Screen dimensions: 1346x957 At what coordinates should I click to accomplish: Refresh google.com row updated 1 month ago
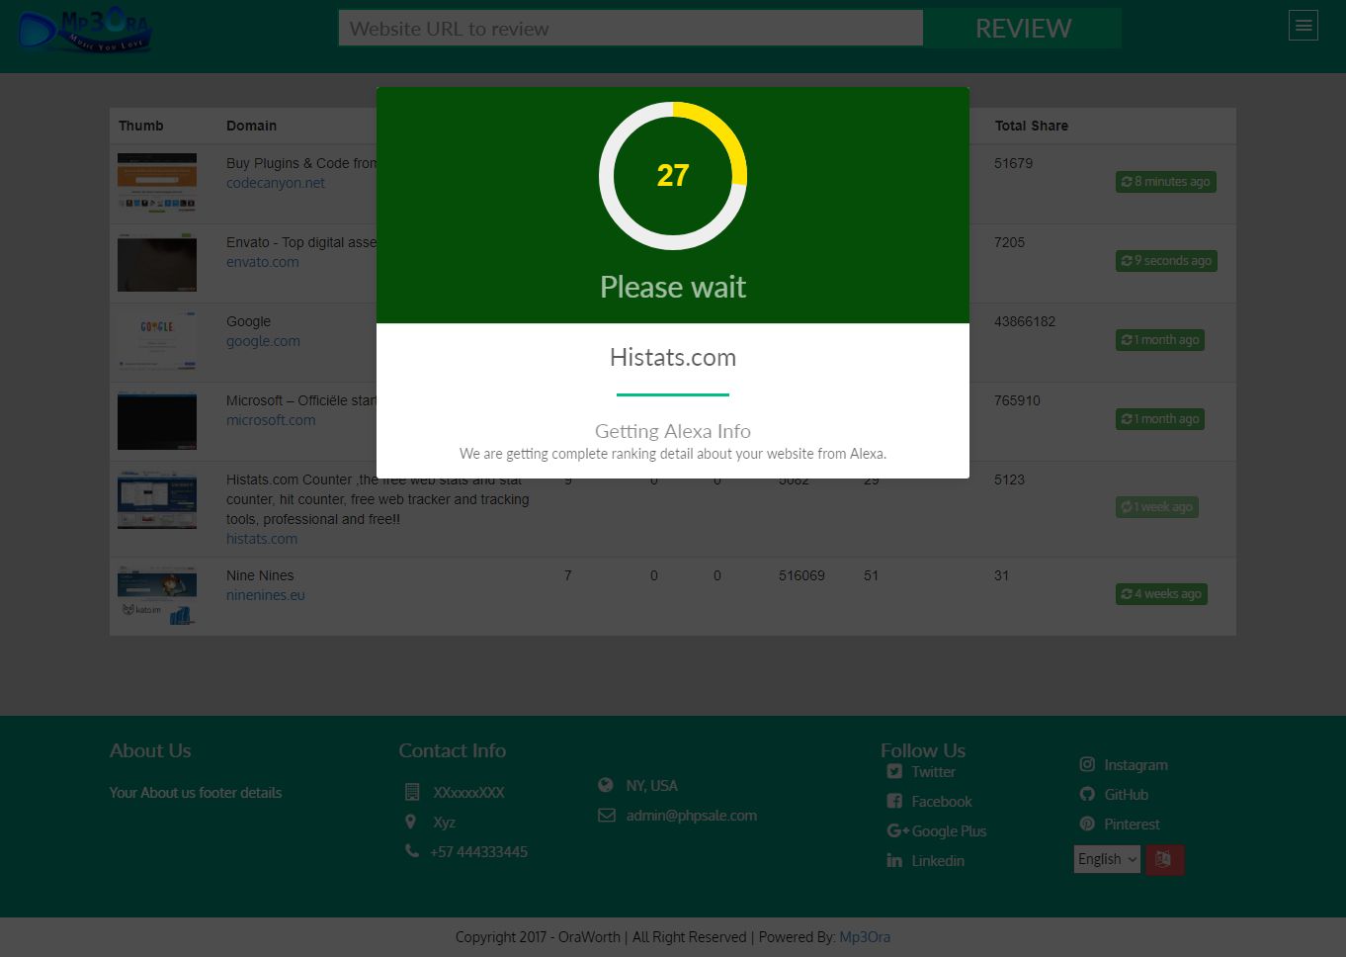(1160, 340)
